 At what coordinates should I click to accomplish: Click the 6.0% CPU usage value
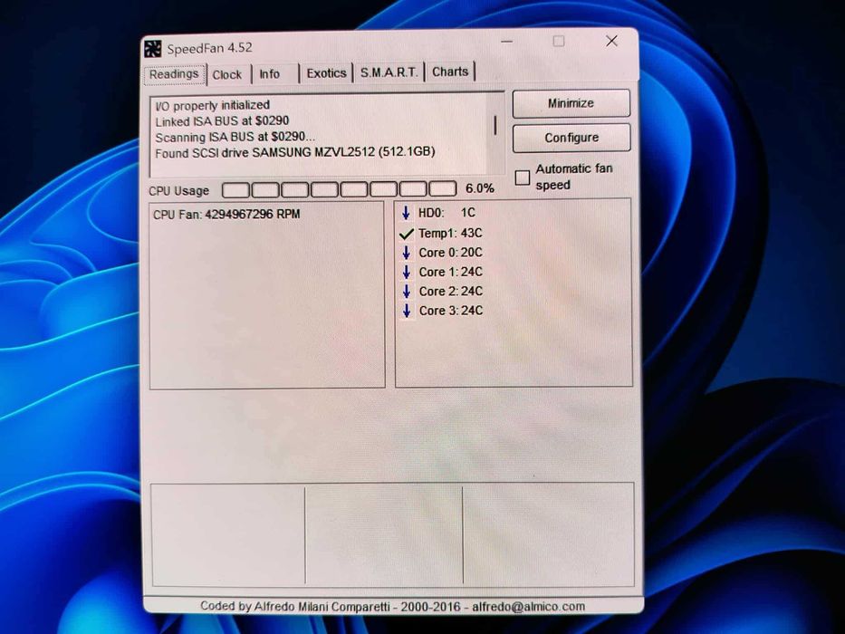(480, 188)
